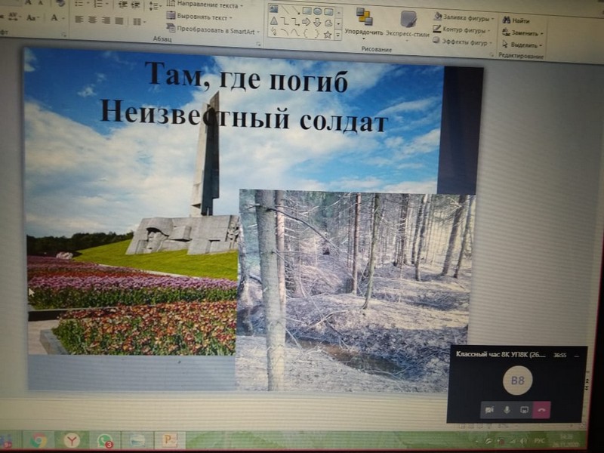The height and width of the screenshot is (453, 604).
Task: Open the Экспресс-стили gallery
Action: [x=408, y=26]
